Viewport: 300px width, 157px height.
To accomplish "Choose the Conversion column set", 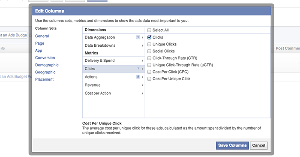I will click(45, 57).
